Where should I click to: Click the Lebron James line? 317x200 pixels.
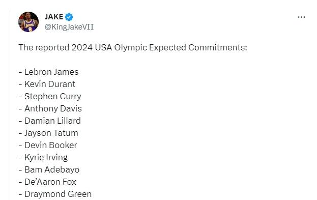(49, 72)
